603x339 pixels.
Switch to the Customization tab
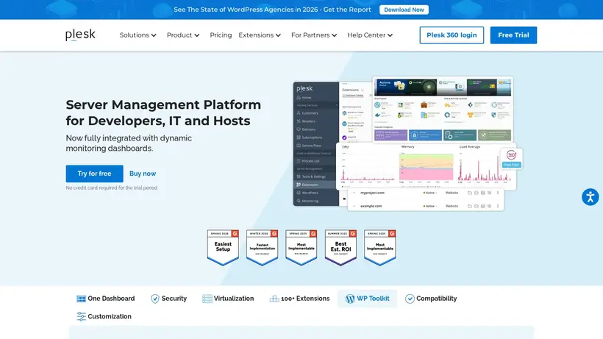(104, 316)
